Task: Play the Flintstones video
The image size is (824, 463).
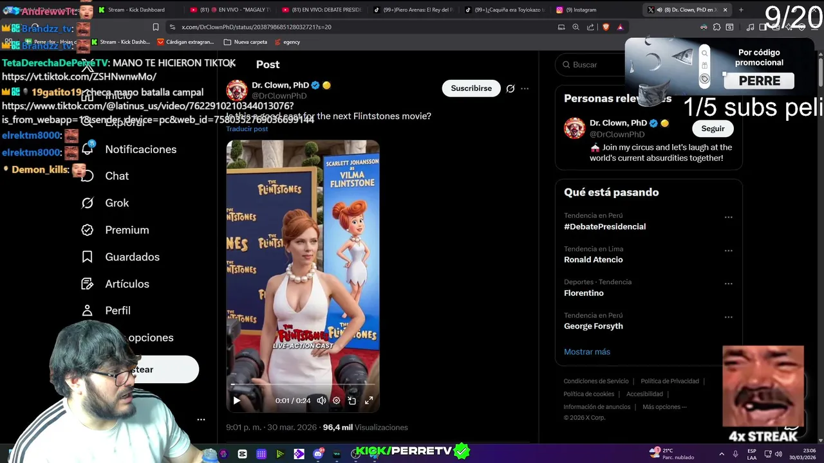Action: (x=236, y=401)
